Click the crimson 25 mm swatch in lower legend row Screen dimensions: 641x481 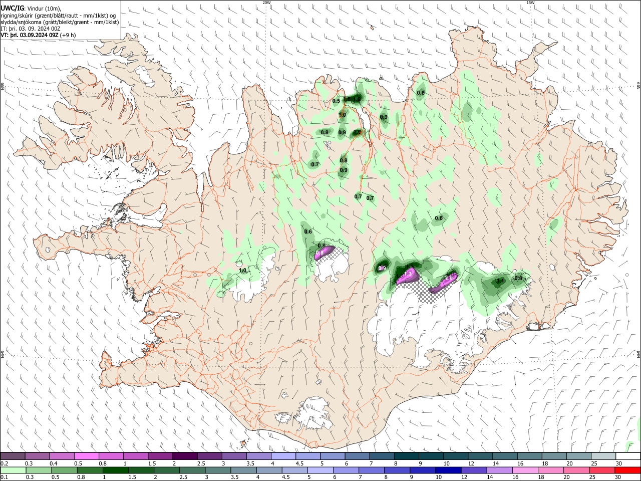tap(601, 470)
